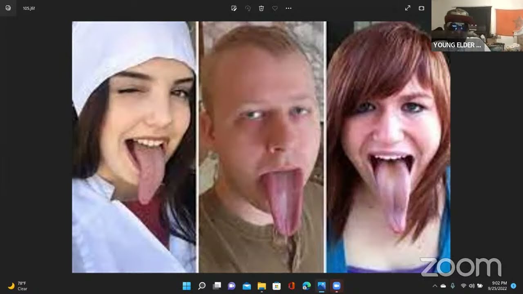This screenshot has width=523, height=294.
Task: Switch to Zoom app in taskbar
Action: pyautogui.click(x=337, y=286)
